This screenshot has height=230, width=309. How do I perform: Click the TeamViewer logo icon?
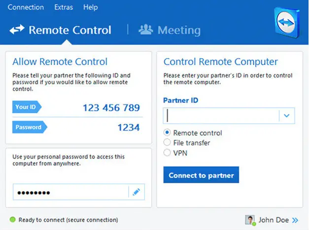pyautogui.click(x=287, y=23)
